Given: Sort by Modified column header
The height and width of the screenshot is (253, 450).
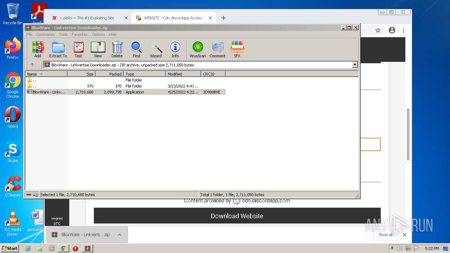Looking at the screenshot, I should pos(183,74).
